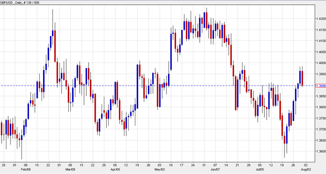The image size is (326, 174).
Task: Select the May/03 month label
Action: (x=160, y=169)
